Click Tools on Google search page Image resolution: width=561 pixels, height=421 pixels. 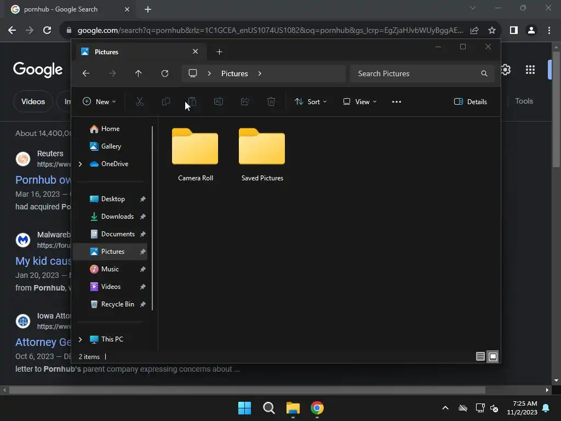pyautogui.click(x=524, y=101)
